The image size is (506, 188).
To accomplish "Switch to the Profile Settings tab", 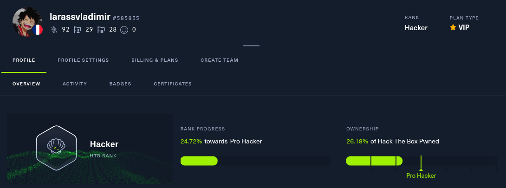I will (x=83, y=60).
